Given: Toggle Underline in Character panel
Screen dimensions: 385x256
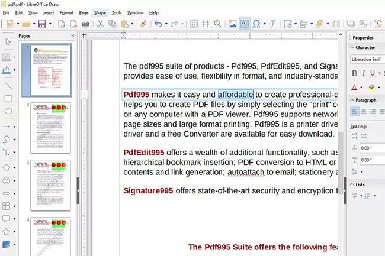Looking at the screenshot, I should point(373,73).
